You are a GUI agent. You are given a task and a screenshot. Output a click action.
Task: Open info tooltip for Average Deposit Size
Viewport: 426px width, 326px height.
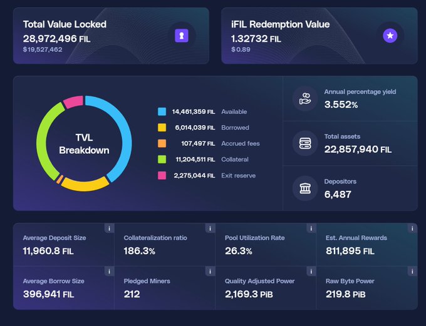pos(109,228)
